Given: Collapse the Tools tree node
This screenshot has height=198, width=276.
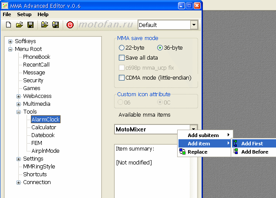Looking at the screenshot, I should point(18,112).
